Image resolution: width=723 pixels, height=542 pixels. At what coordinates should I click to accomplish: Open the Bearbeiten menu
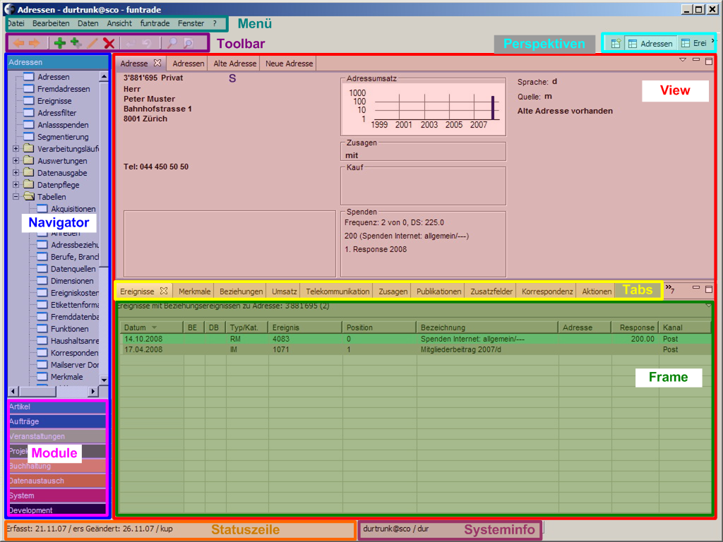51,23
